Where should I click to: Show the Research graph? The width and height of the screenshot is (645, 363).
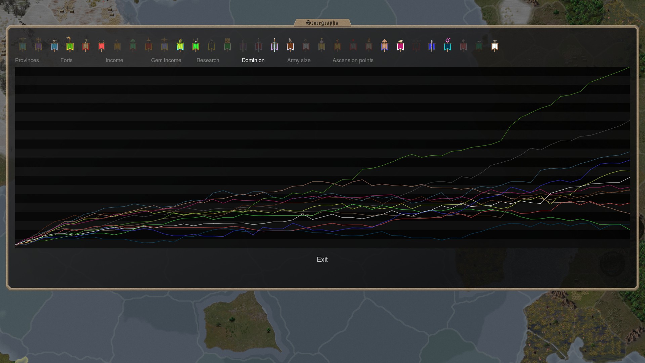[208, 61]
